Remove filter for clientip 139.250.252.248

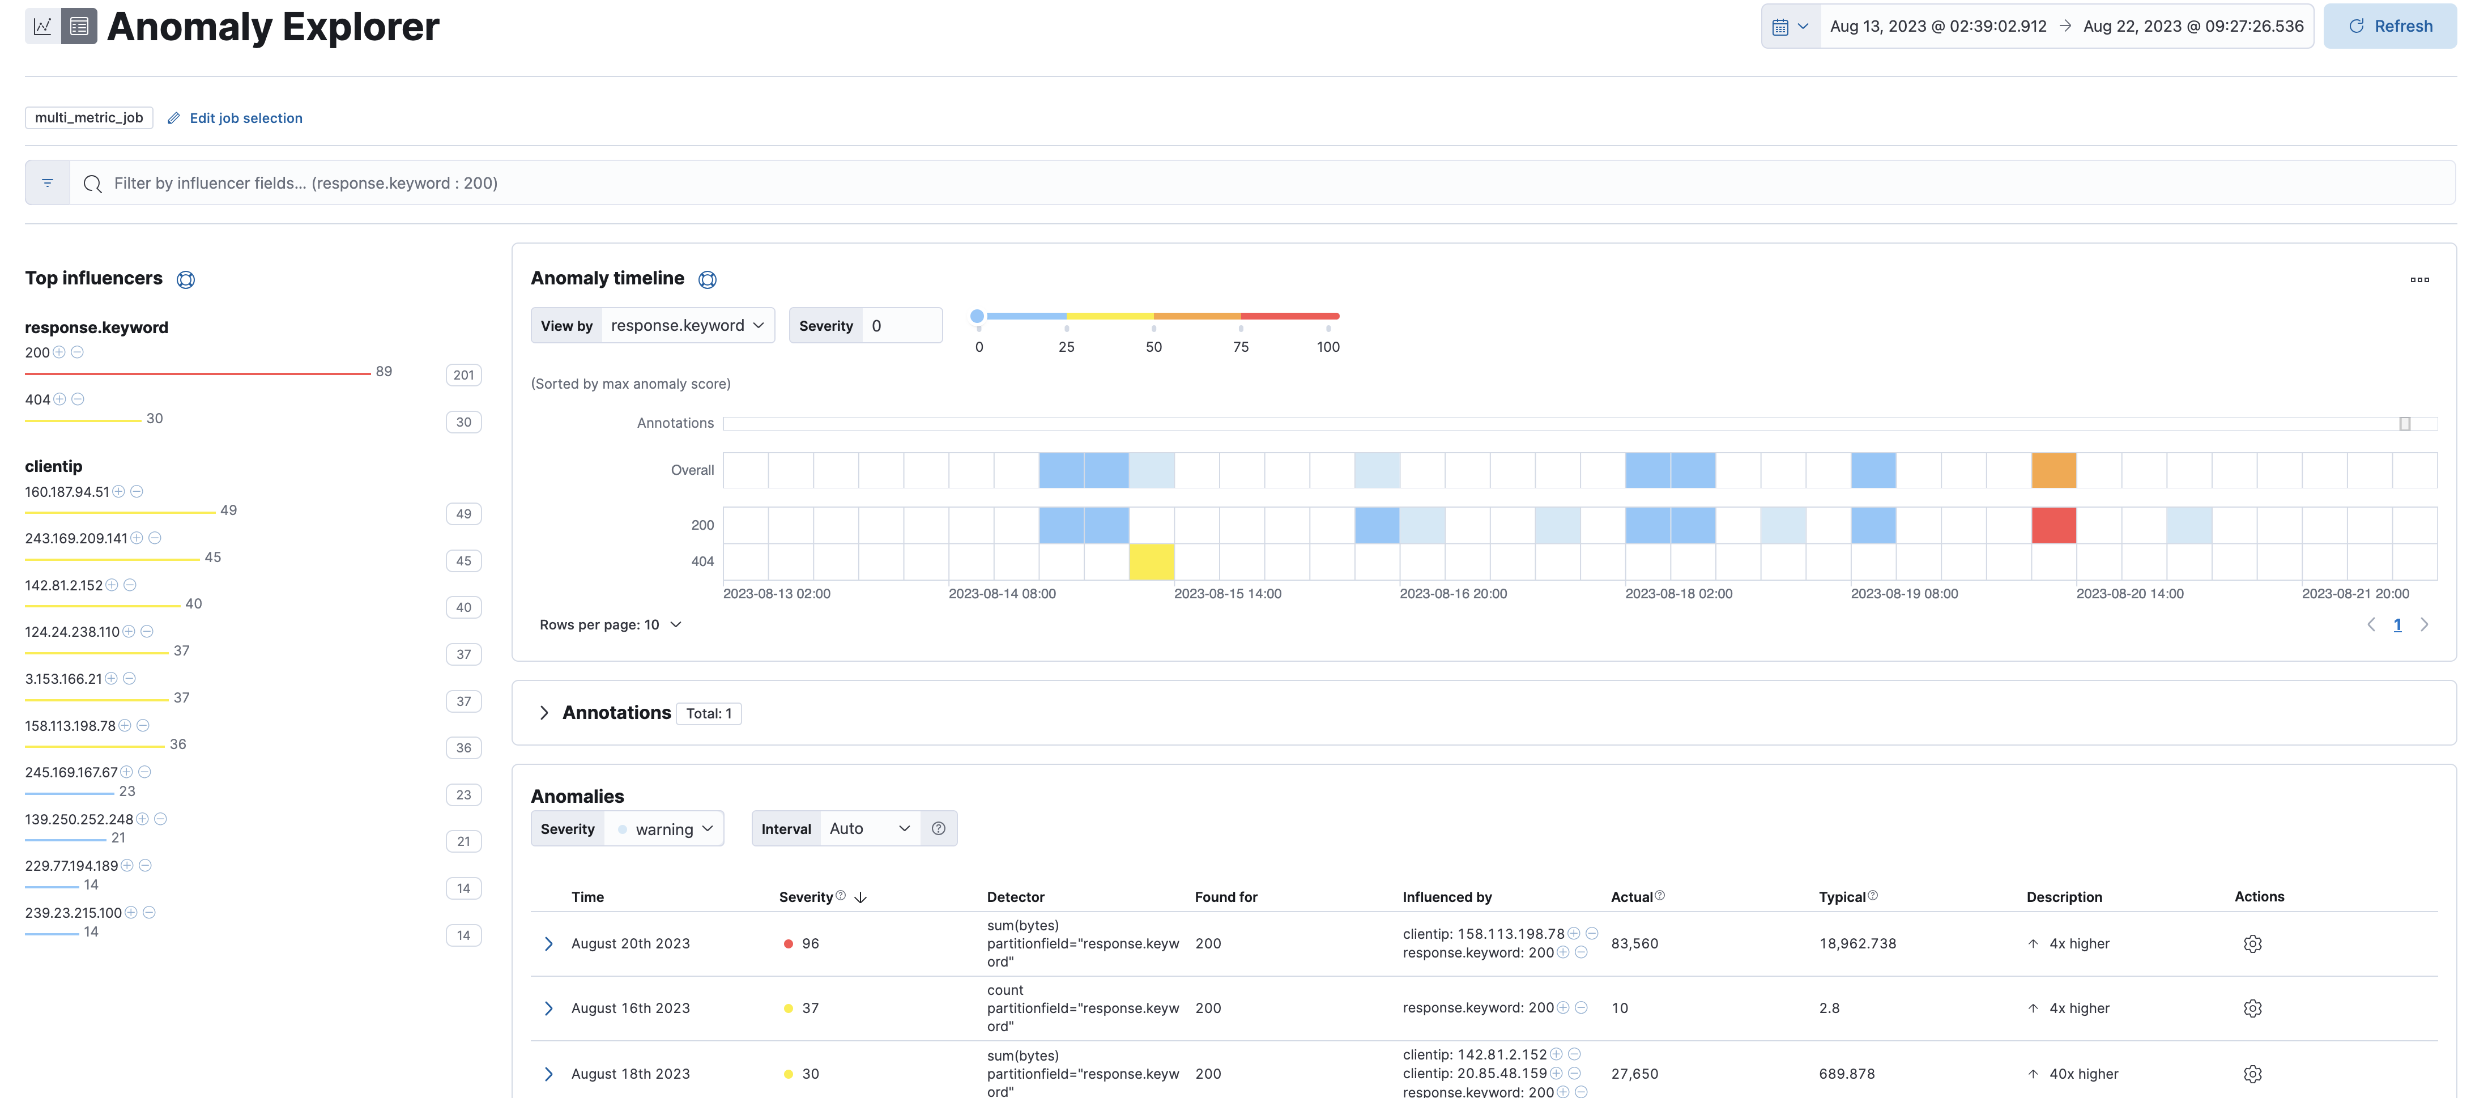(x=161, y=819)
